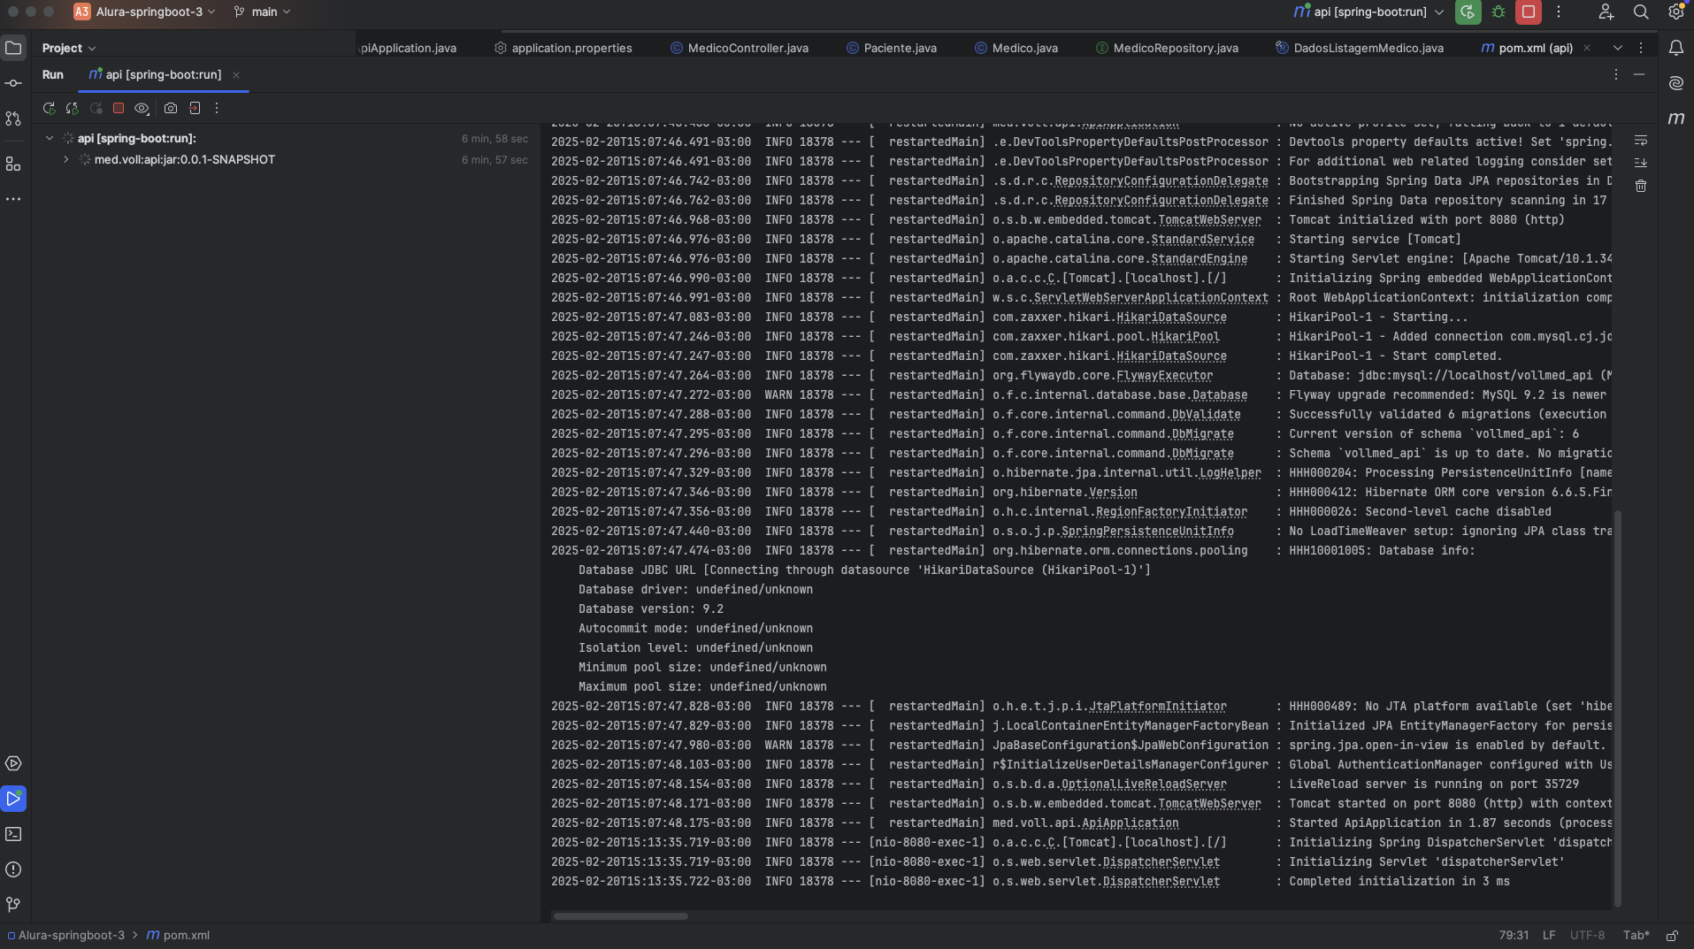The width and height of the screenshot is (1694, 949).
Task: Start Debug with the bug icon
Action: 1499,12
